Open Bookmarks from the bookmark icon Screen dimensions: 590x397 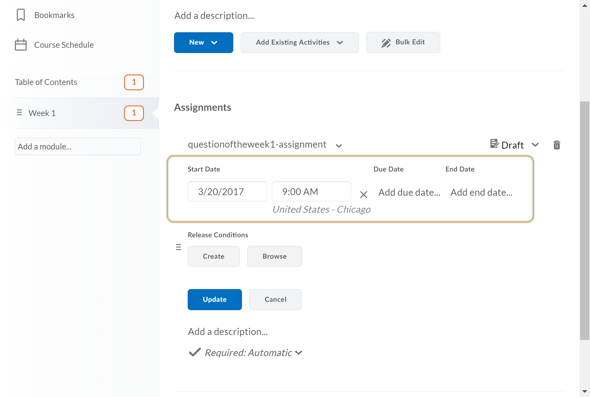click(21, 15)
